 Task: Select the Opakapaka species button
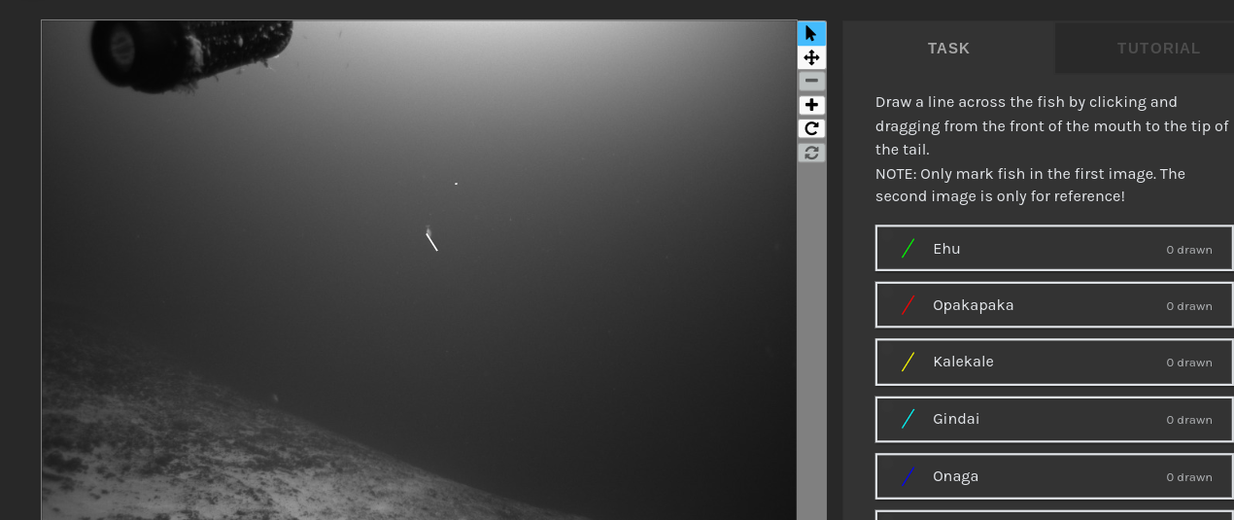click(x=1054, y=305)
